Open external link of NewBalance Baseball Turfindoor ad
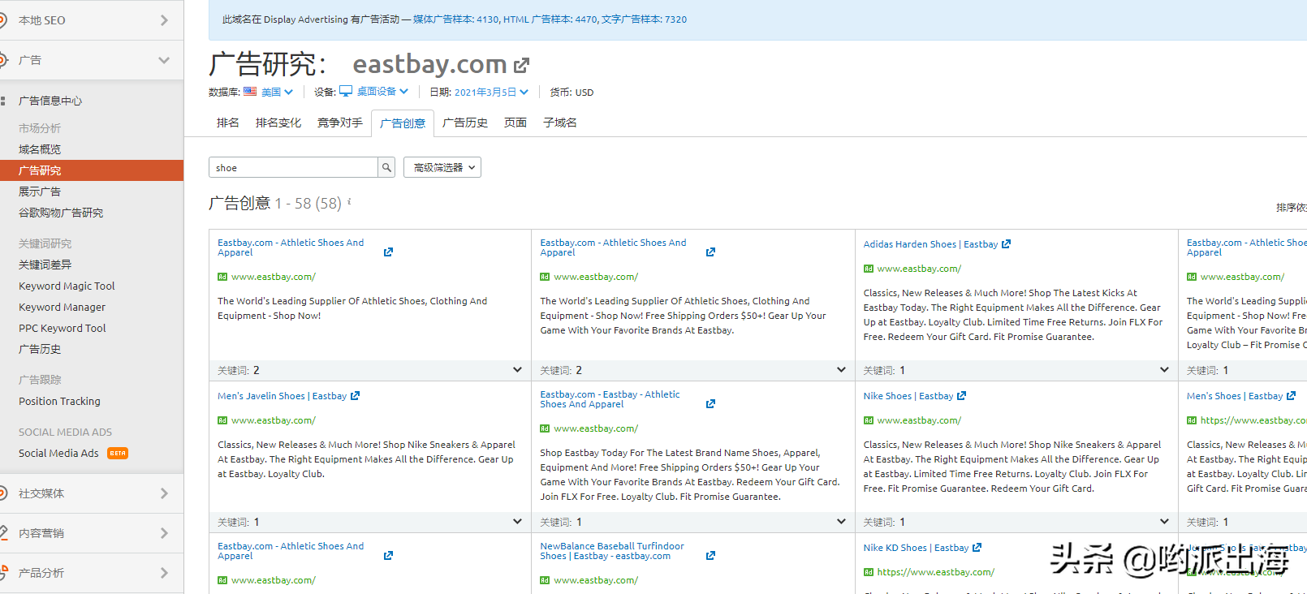1307x594 pixels. point(710,555)
